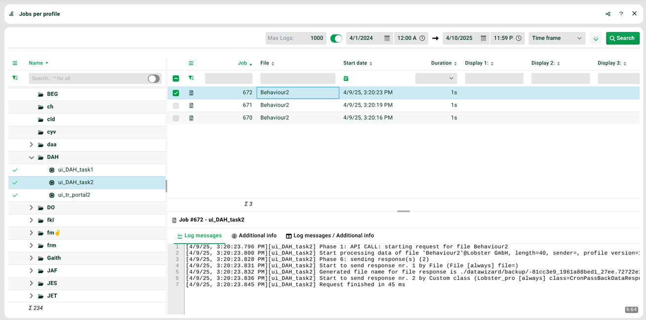646x320 pixels.
Task: Expand the Gaith folder
Action: 32,258
